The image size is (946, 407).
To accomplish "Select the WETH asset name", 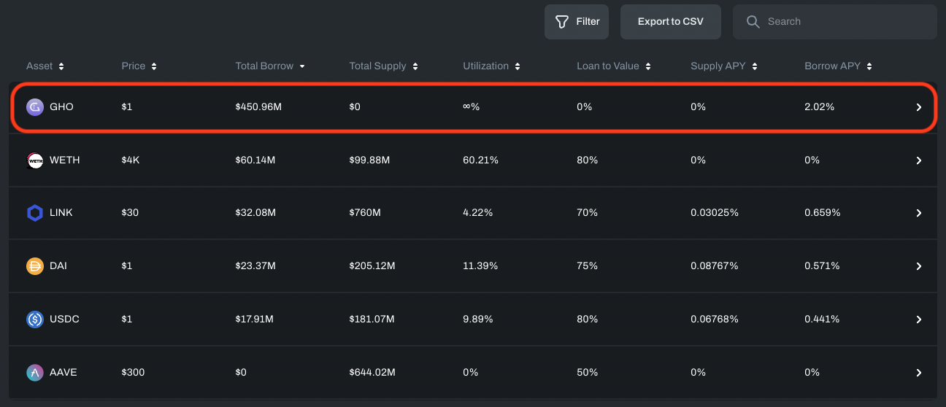I will click(65, 160).
